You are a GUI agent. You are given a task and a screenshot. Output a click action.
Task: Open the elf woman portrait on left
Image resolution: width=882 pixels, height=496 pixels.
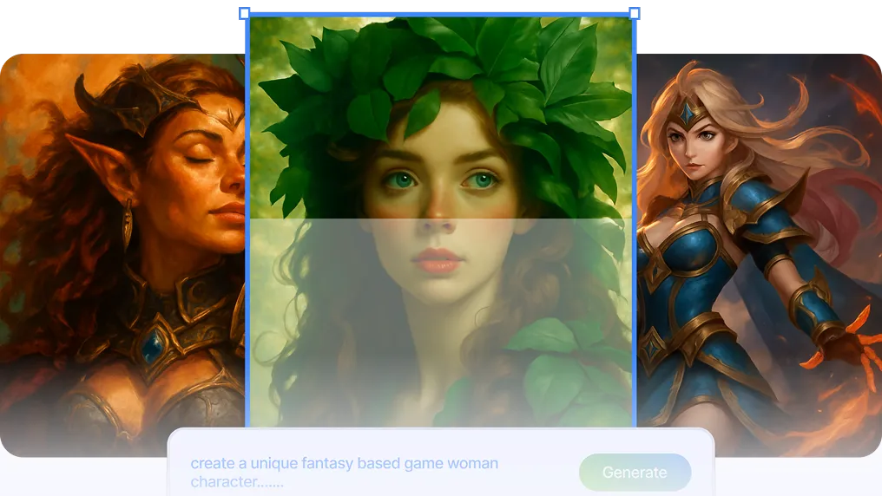pyautogui.click(x=122, y=255)
